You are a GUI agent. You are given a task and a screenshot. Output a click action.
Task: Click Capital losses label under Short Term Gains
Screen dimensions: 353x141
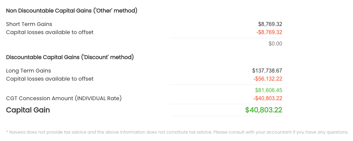click(50, 32)
